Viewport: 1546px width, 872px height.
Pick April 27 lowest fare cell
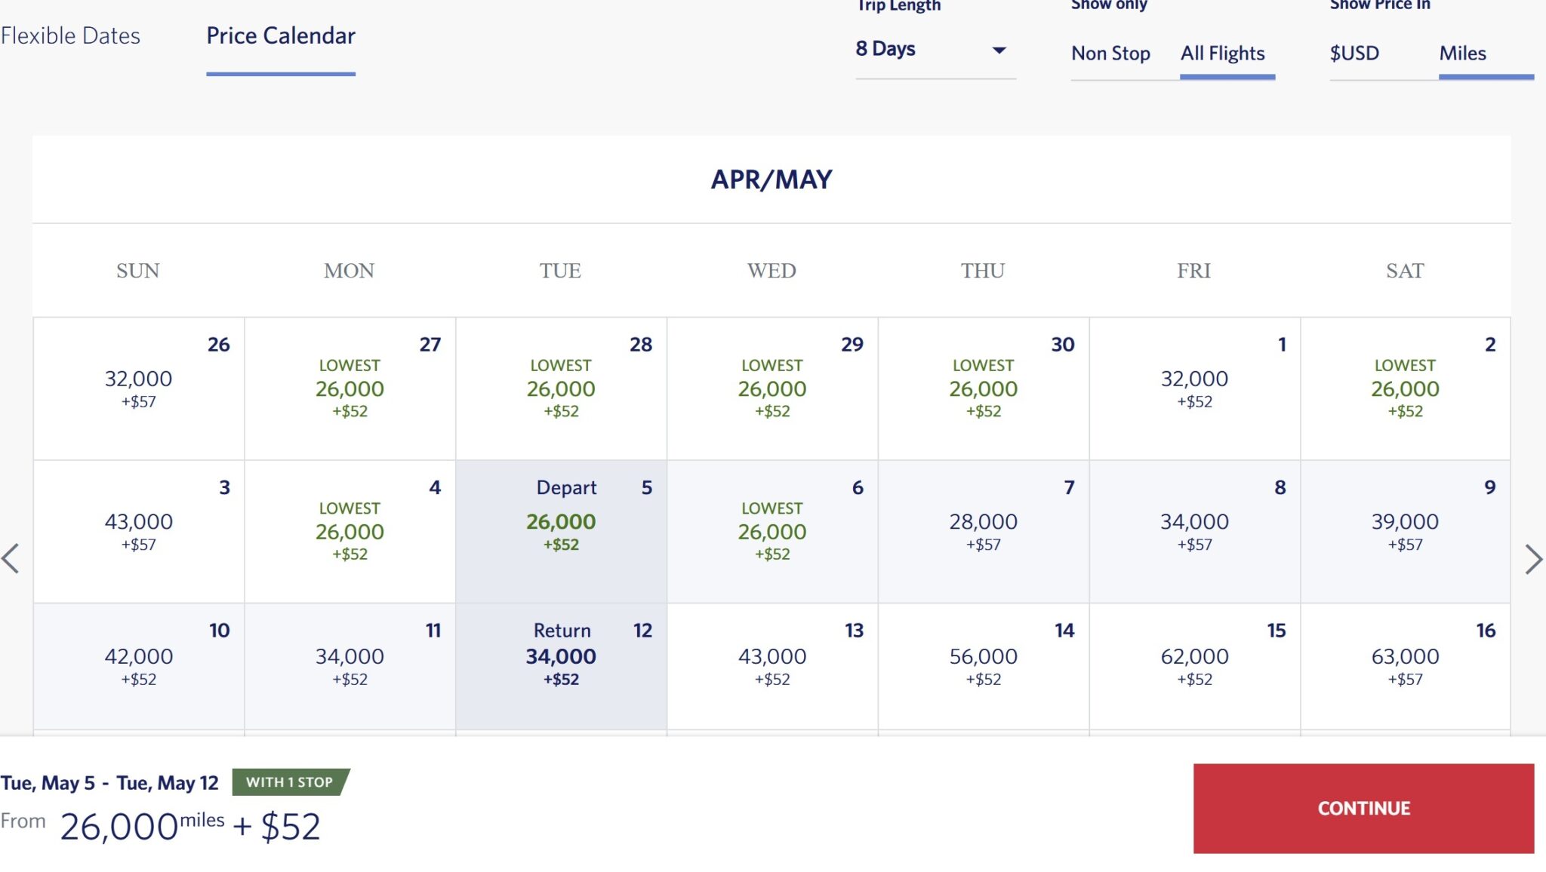350,388
